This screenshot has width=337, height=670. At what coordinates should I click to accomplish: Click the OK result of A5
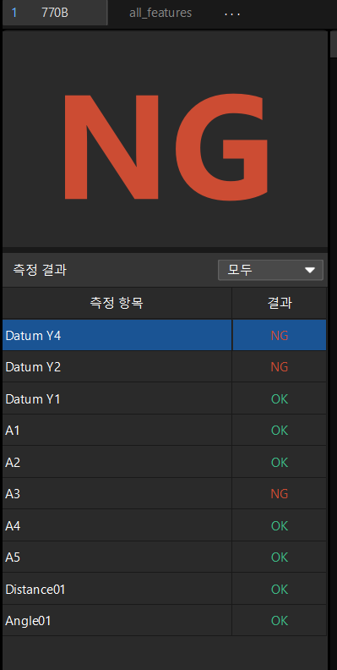280,557
